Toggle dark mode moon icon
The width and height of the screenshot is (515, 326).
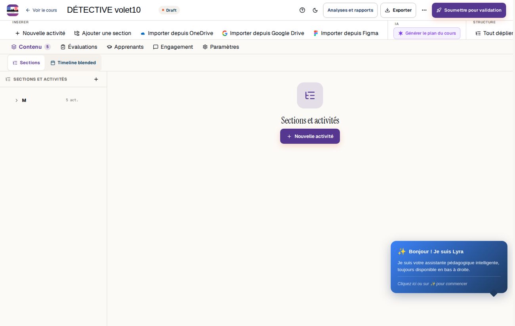pos(315,10)
